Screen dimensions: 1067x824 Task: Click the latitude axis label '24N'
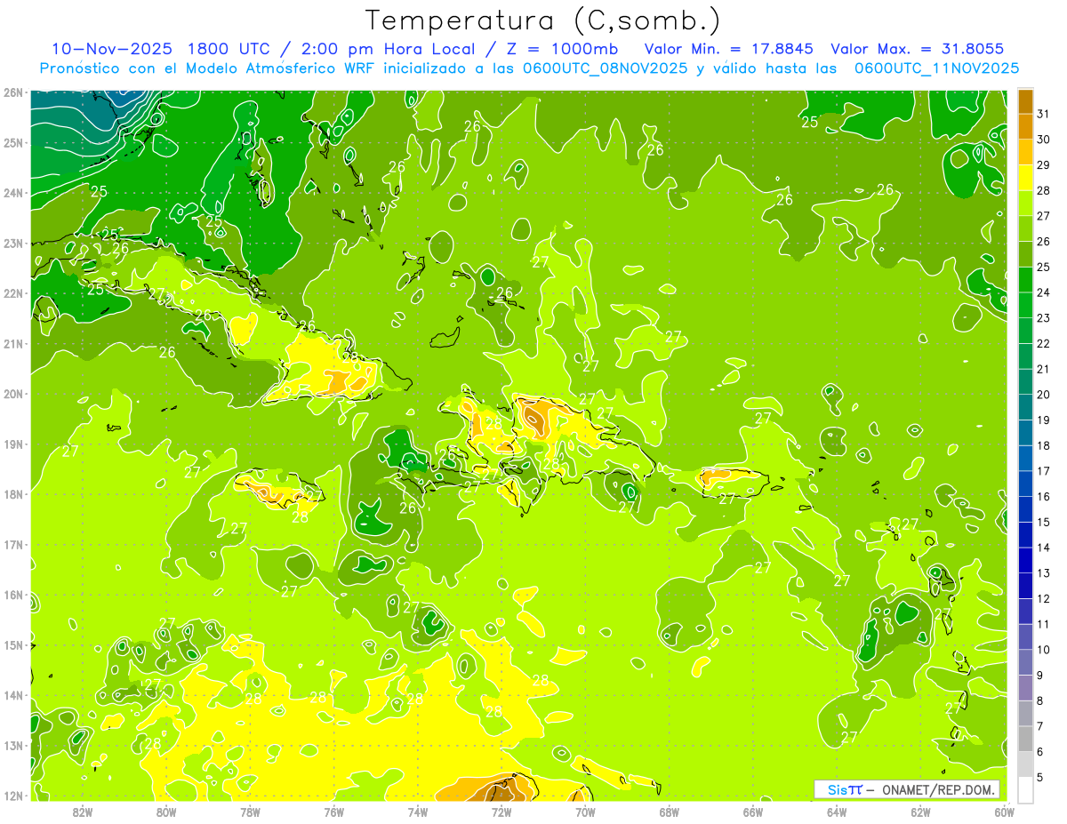[x=13, y=193]
